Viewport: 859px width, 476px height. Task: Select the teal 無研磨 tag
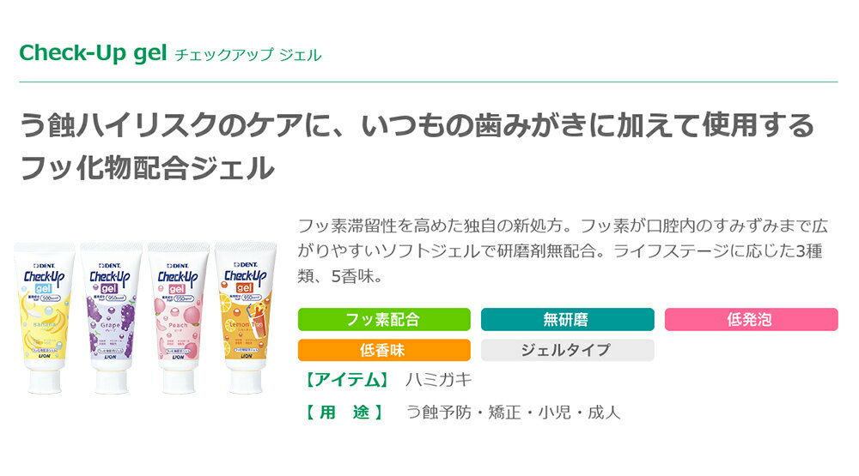(568, 320)
